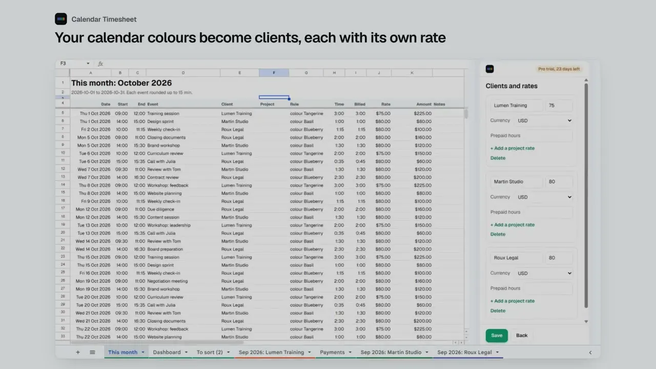Select the Closing documents event cell in row 8
Image resolution: width=656 pixels, height=369 pixels.
click(183, 137)
